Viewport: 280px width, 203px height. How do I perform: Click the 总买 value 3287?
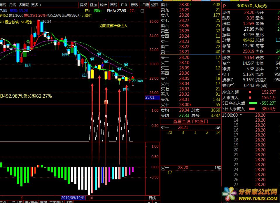point(216,116)
